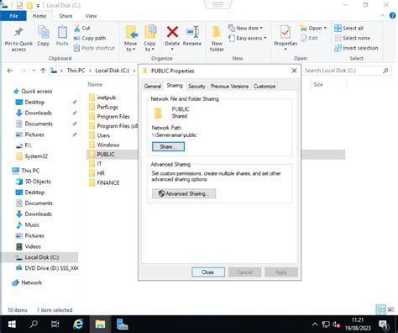Click the Up one level arrow
This screenshot has height=333, width=398.
(x=43, y=71)
